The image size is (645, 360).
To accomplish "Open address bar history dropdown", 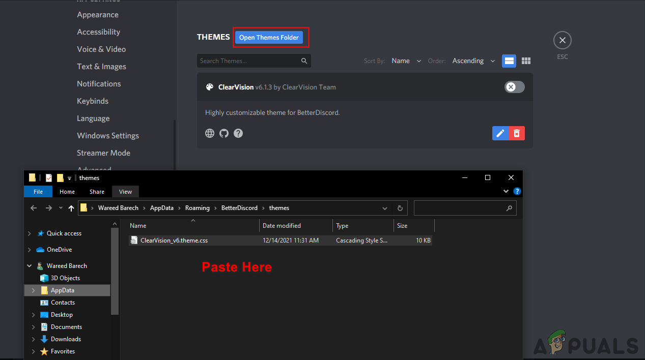I will pyautogui.click(x=385, y=208).
